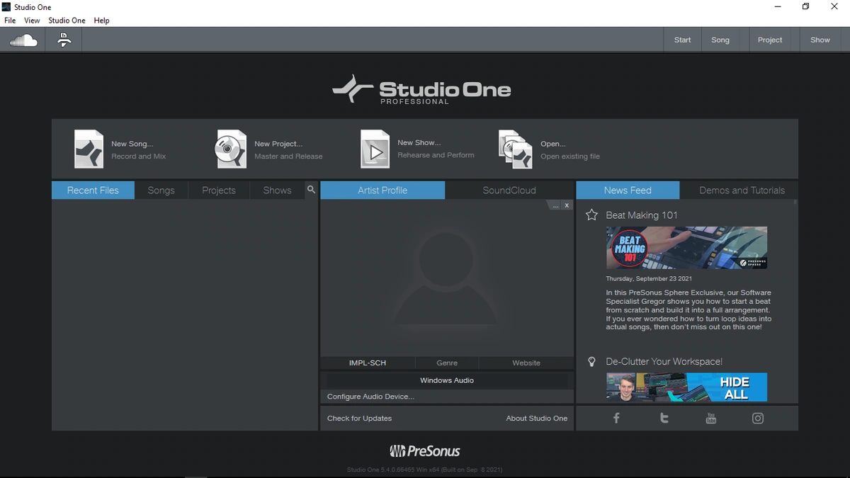This screenshot has height=478, width=850.
Task: Click the Windows Audio device field
Action: click(447, 380)
